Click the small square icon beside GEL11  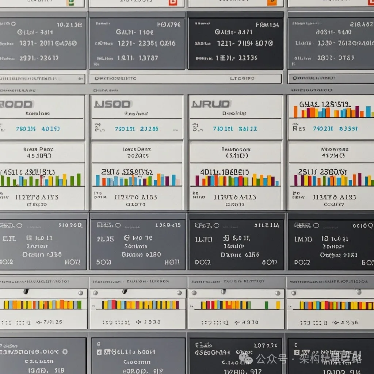pos(99,352)
